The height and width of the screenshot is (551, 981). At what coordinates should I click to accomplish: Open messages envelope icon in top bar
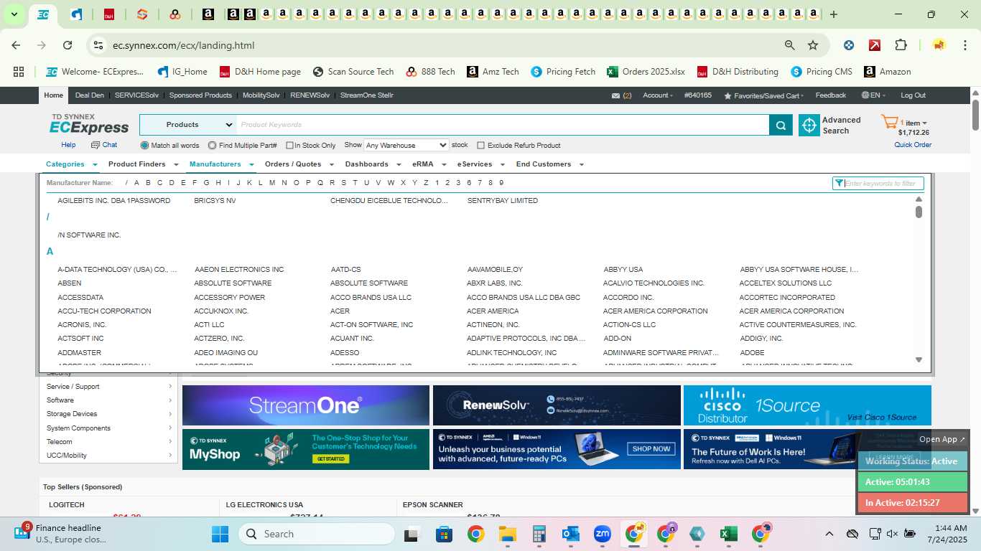coord(615,95)
